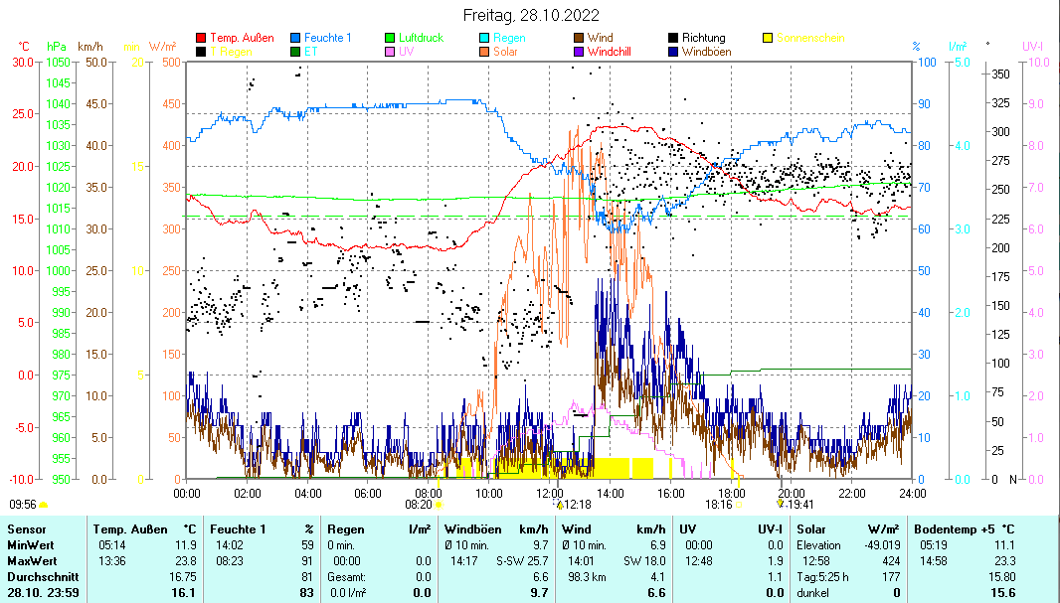Click the 12:18 solar noon marker

tap(577, 505)
